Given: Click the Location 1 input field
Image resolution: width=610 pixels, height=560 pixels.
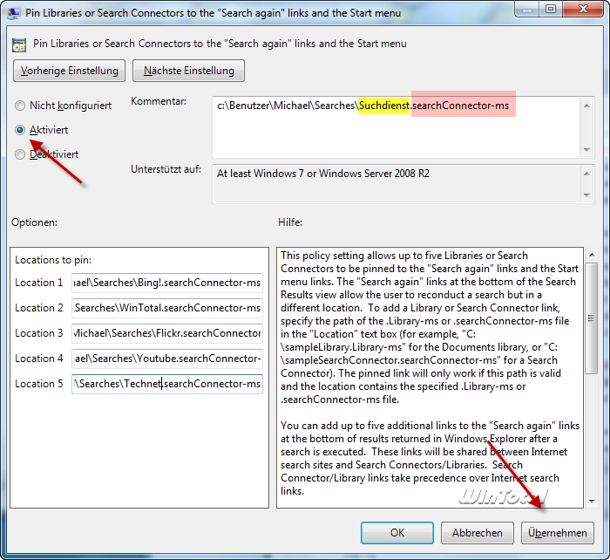Looking at the screenshot, I should click(167, 283).
